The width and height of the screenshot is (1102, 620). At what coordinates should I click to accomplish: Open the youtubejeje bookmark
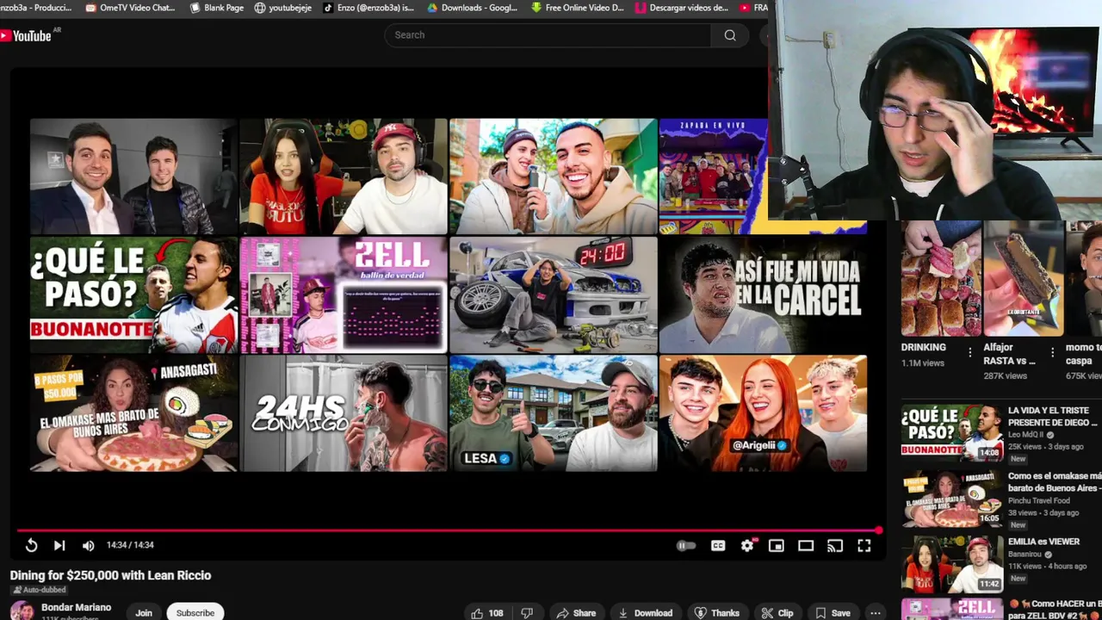pos(282,8)
